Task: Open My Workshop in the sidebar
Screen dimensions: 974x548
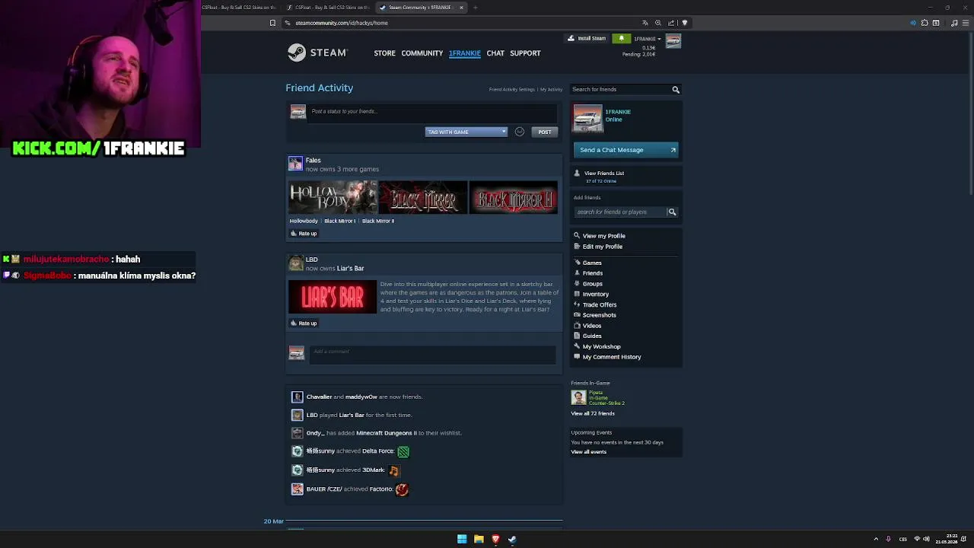Action: tap(601, 346)
